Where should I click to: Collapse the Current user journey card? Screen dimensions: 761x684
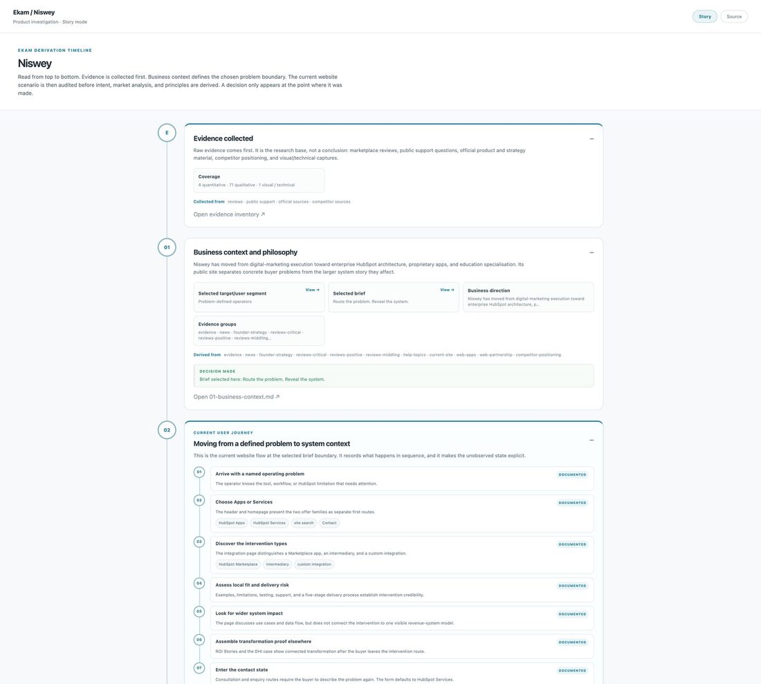[x=591, y=440]
